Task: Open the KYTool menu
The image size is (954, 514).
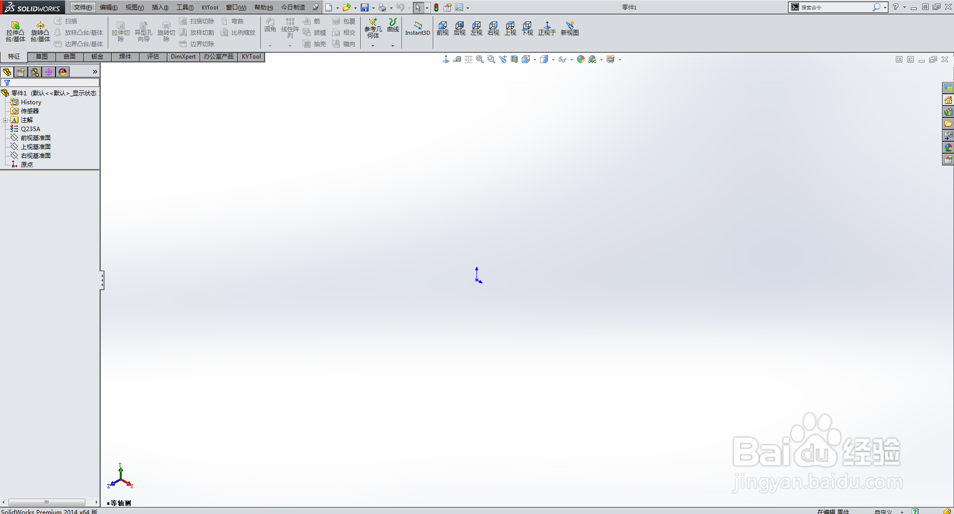Action: (x=210, y=7)
